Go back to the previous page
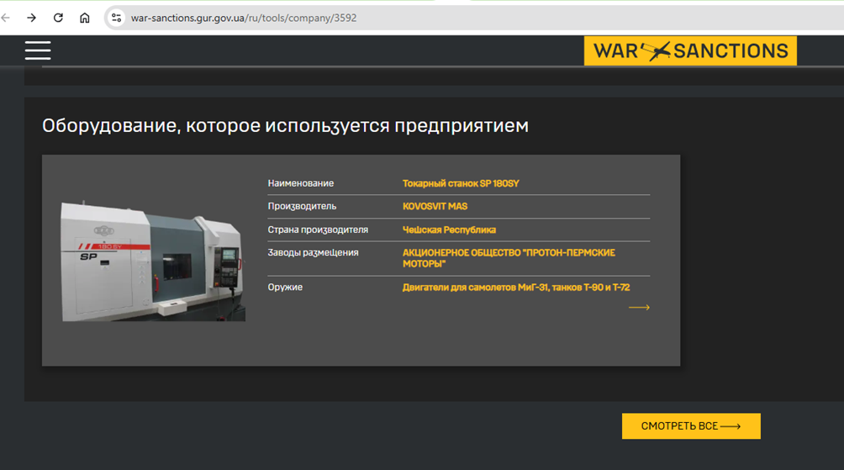This screenshot has height=470, width=844. click(7, 18)
